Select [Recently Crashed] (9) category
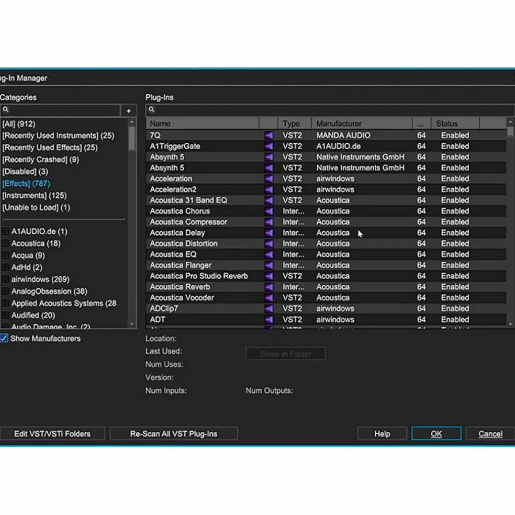 (x=41, y=160)
